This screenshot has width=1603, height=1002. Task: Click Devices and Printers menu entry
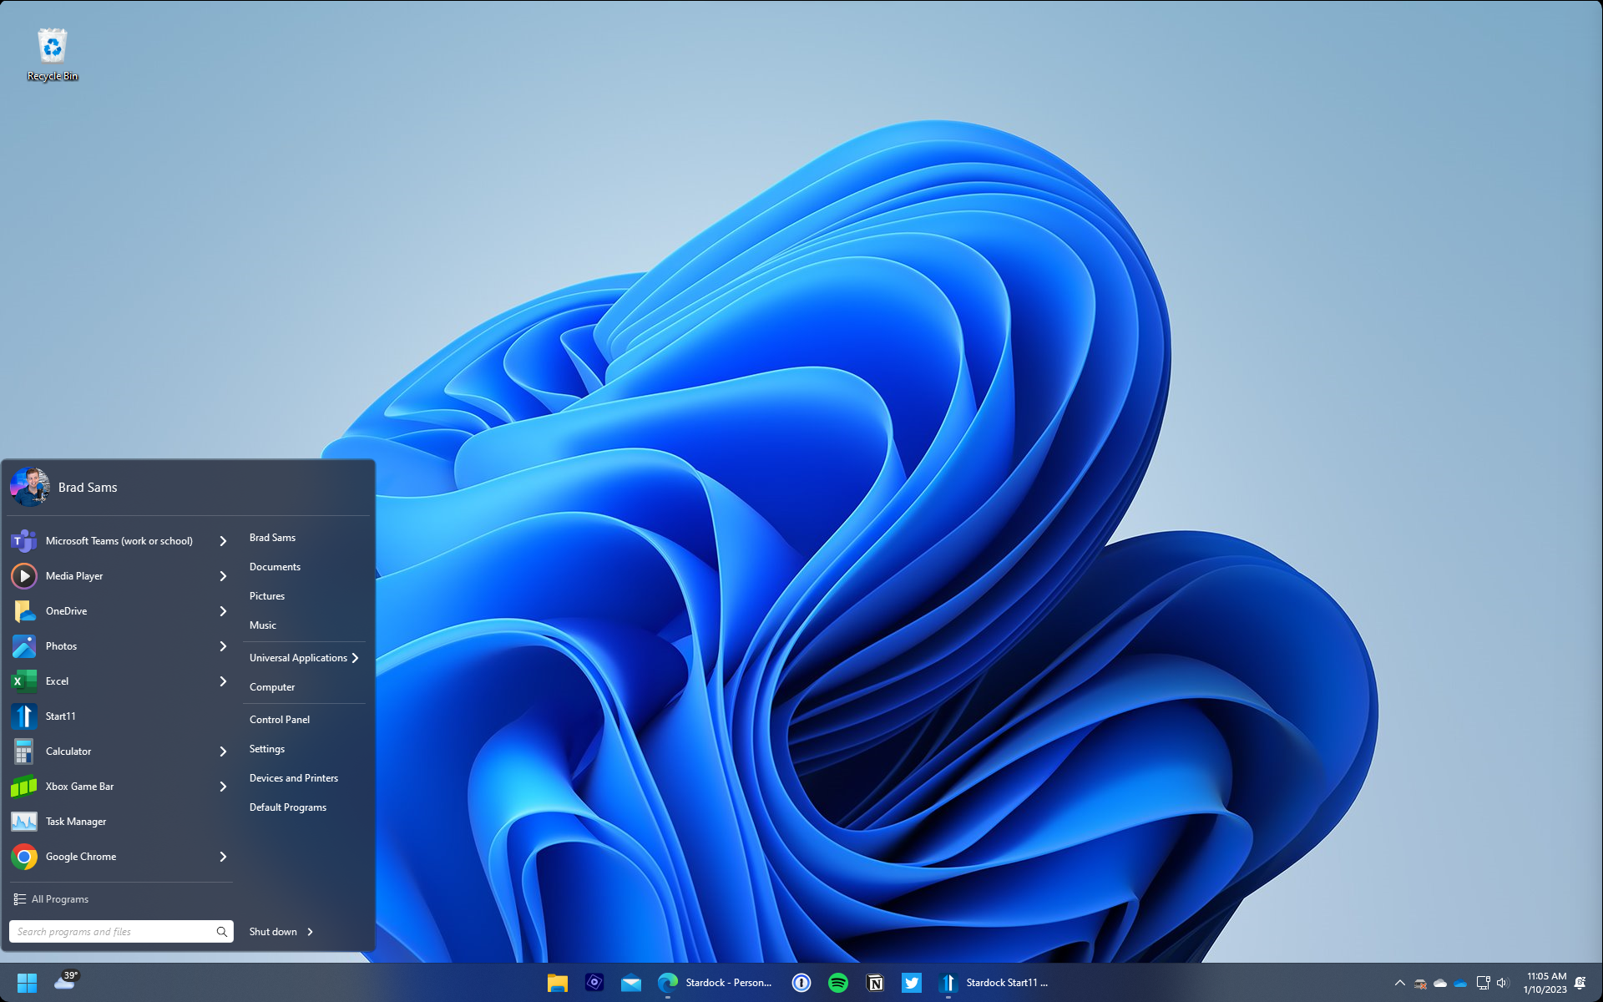294,777
